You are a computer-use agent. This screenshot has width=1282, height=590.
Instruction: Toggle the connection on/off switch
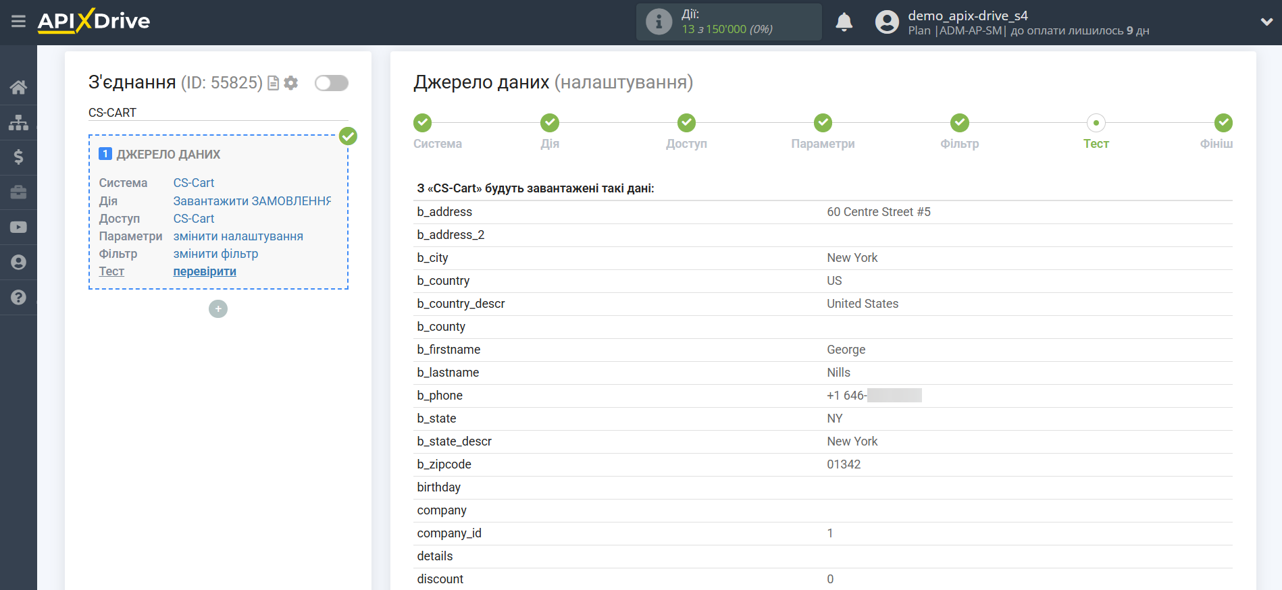pyautogui.click(x=332, y=83)
